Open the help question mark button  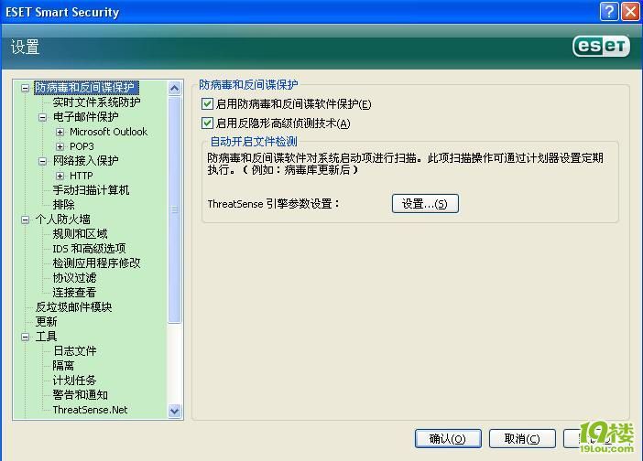[x=609, y=12]
